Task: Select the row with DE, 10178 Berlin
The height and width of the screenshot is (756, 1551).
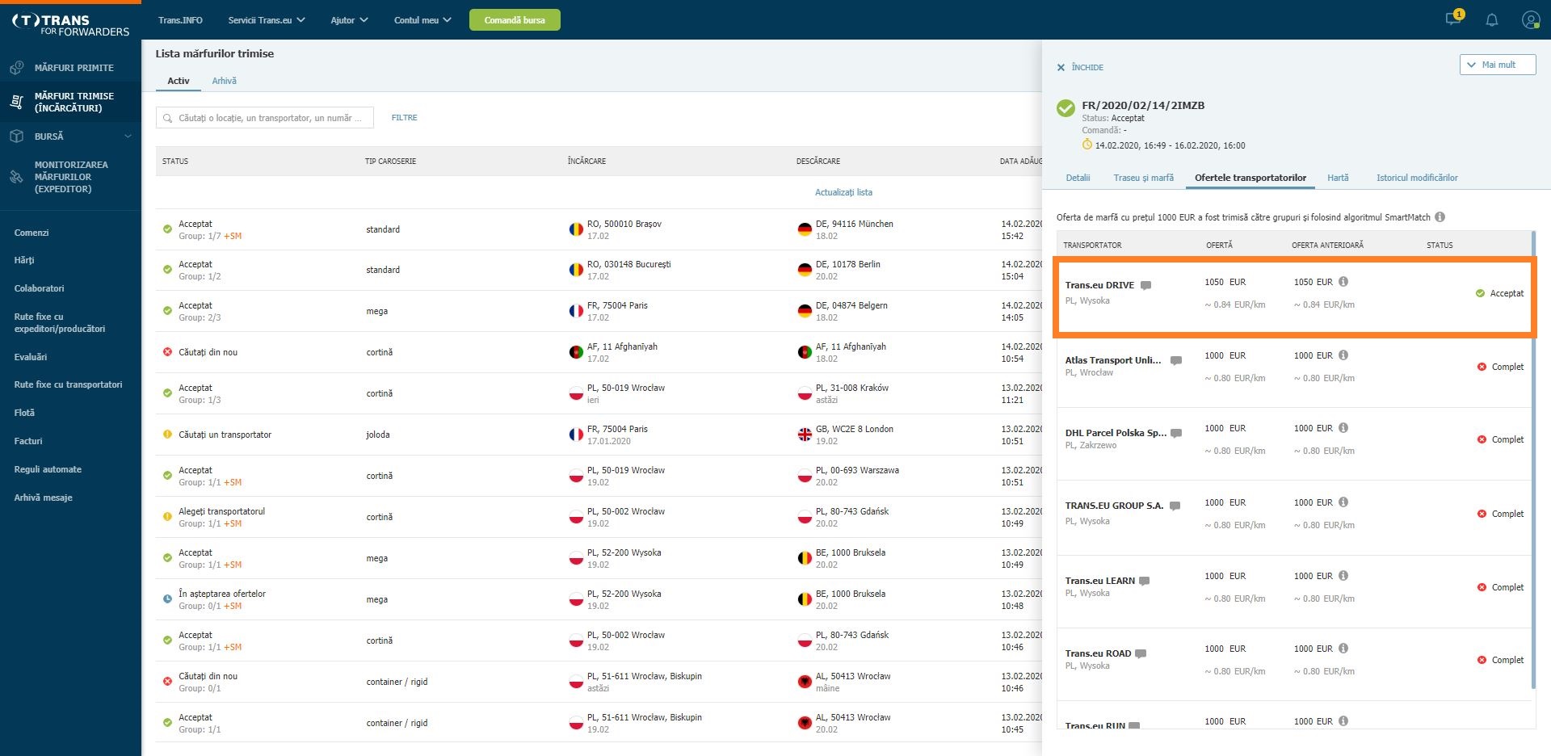Action: [x=599, y=270]
